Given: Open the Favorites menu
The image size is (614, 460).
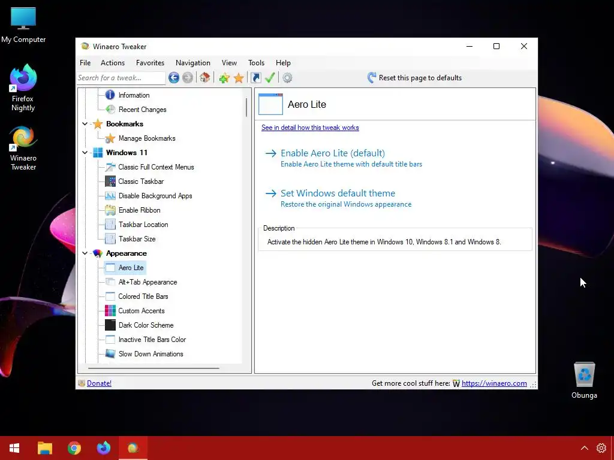Looking at the screenshot, I should 150,62.
